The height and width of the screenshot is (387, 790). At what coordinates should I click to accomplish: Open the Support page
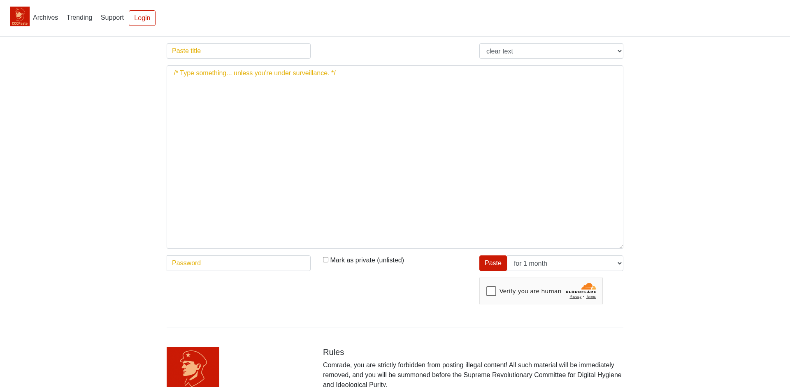(112, 18)
